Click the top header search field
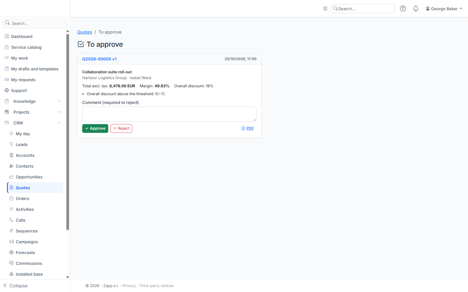468x292 pixels. 363,9
